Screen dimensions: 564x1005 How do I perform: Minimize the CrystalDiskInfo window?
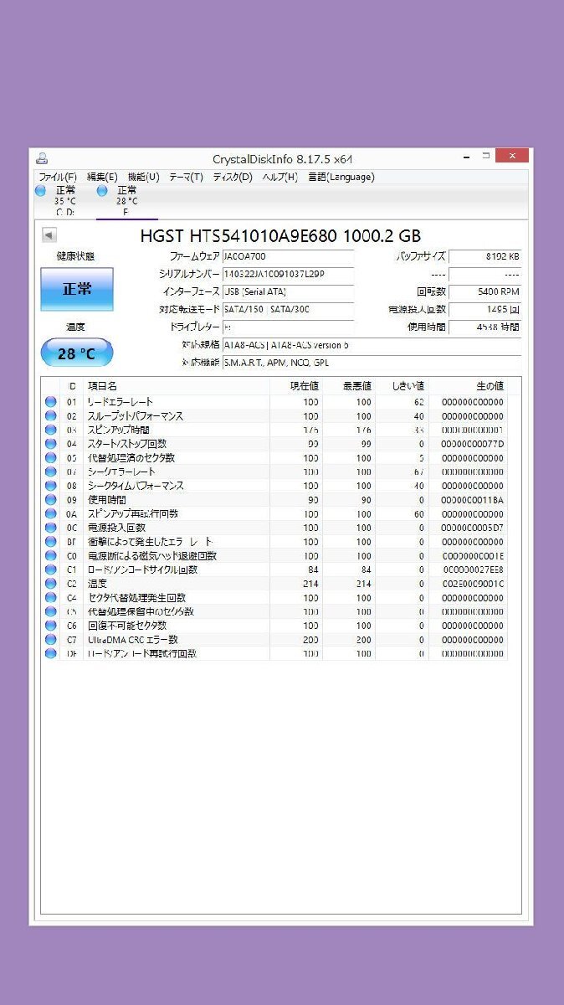(466, 157)
